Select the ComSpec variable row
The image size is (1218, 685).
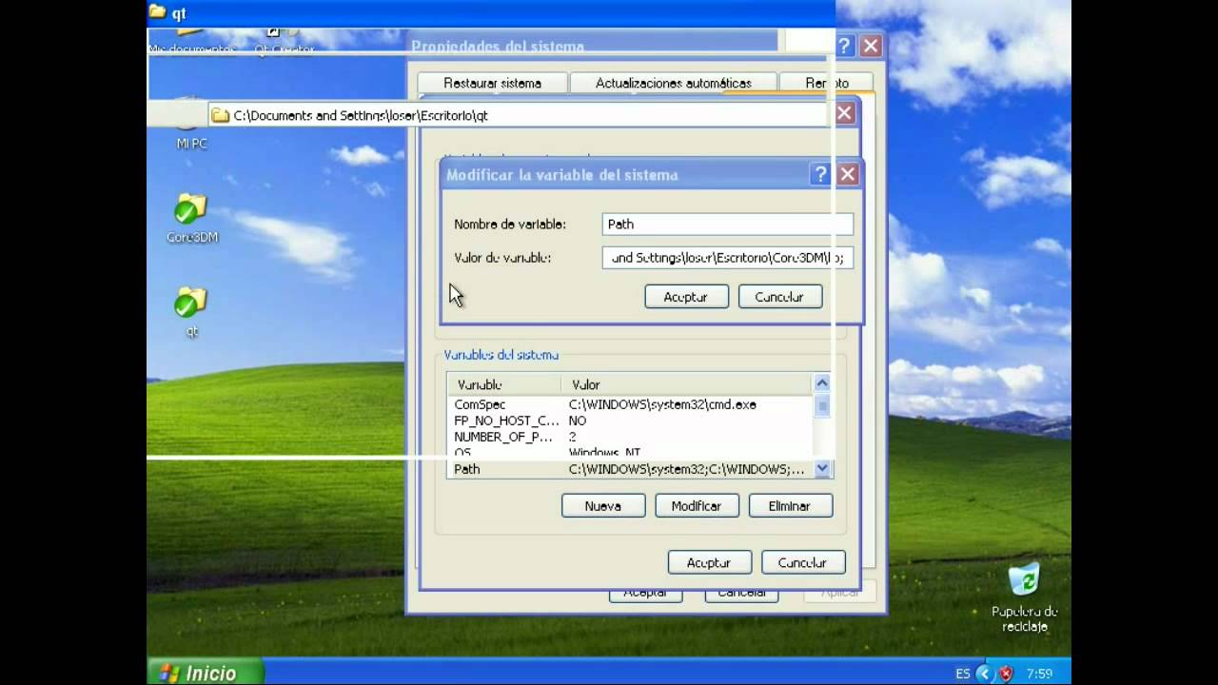click(630, 404)
